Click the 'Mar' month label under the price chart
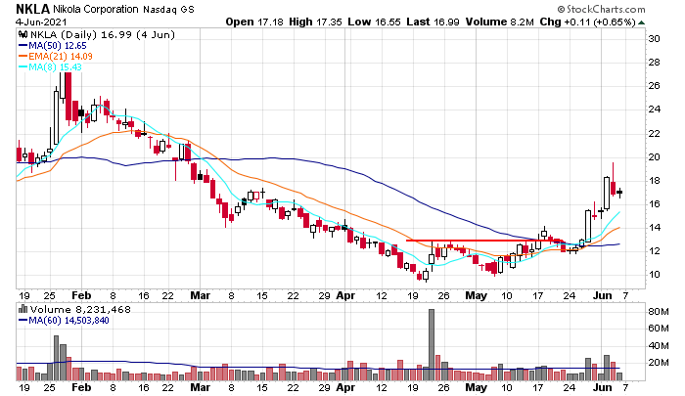 tap(200, 295)
